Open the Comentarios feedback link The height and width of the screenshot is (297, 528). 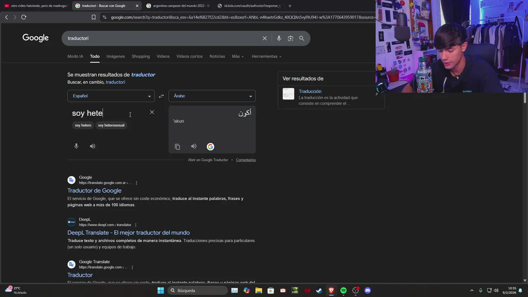(x=246, y=160)
